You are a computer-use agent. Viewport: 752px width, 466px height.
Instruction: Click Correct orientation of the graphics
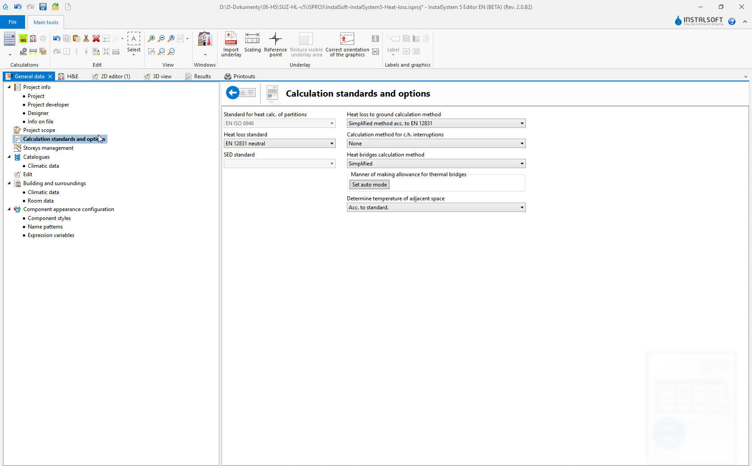point(347,44)
